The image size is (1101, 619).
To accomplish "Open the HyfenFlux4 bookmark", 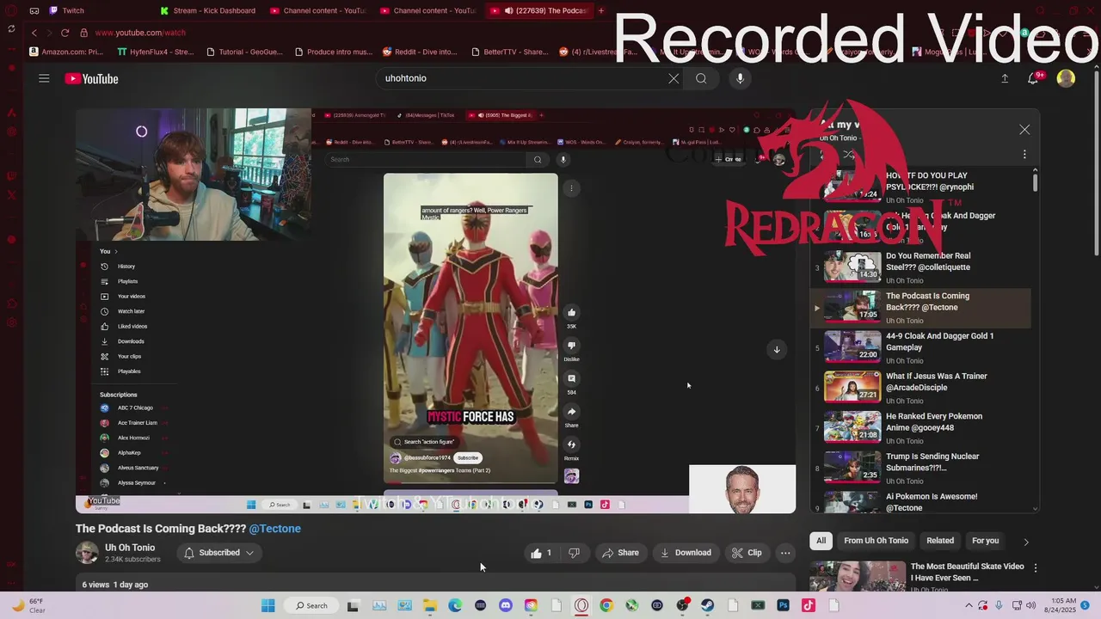I will point(156,52).
